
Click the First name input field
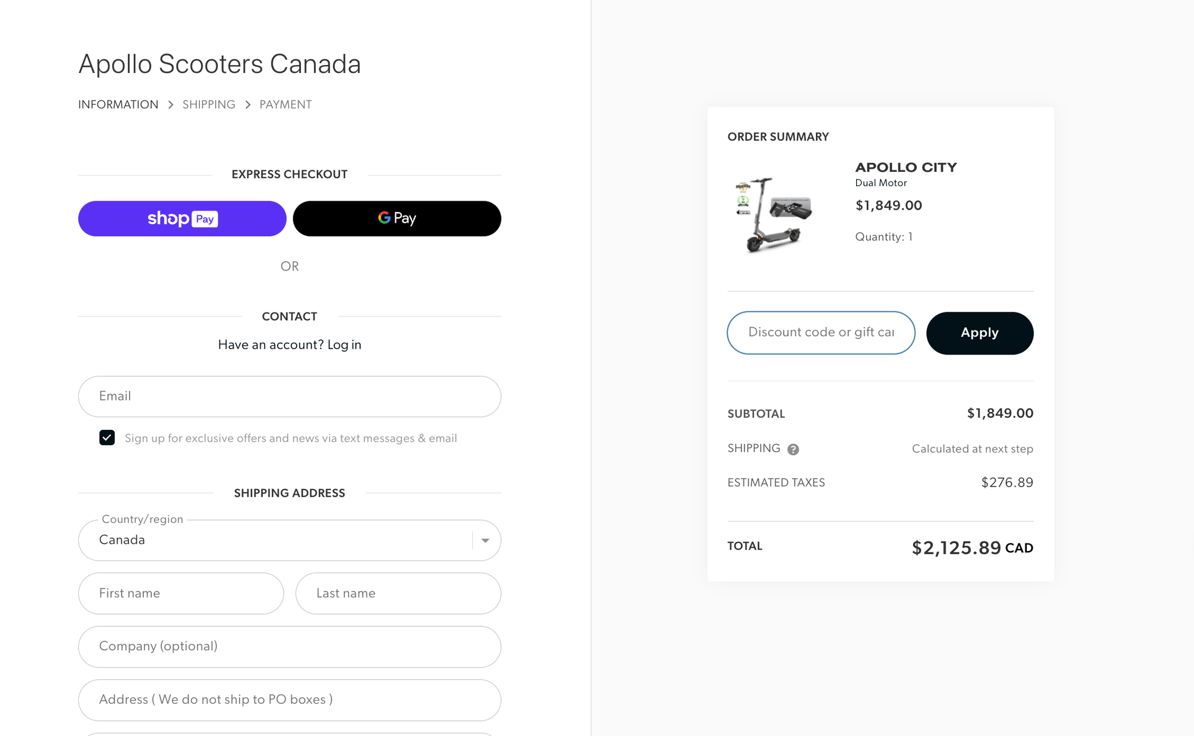click(181, 593)
